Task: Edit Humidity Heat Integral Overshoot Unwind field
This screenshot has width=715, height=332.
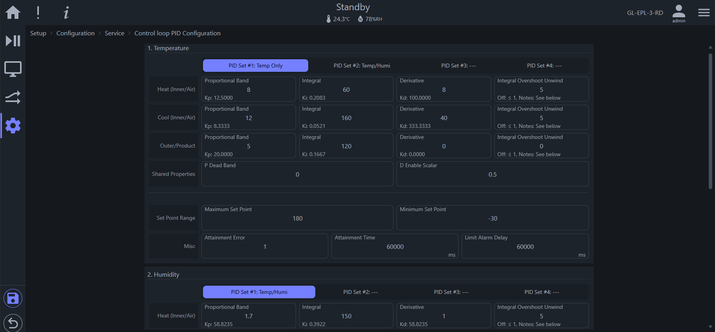Action: pos(541,316)
